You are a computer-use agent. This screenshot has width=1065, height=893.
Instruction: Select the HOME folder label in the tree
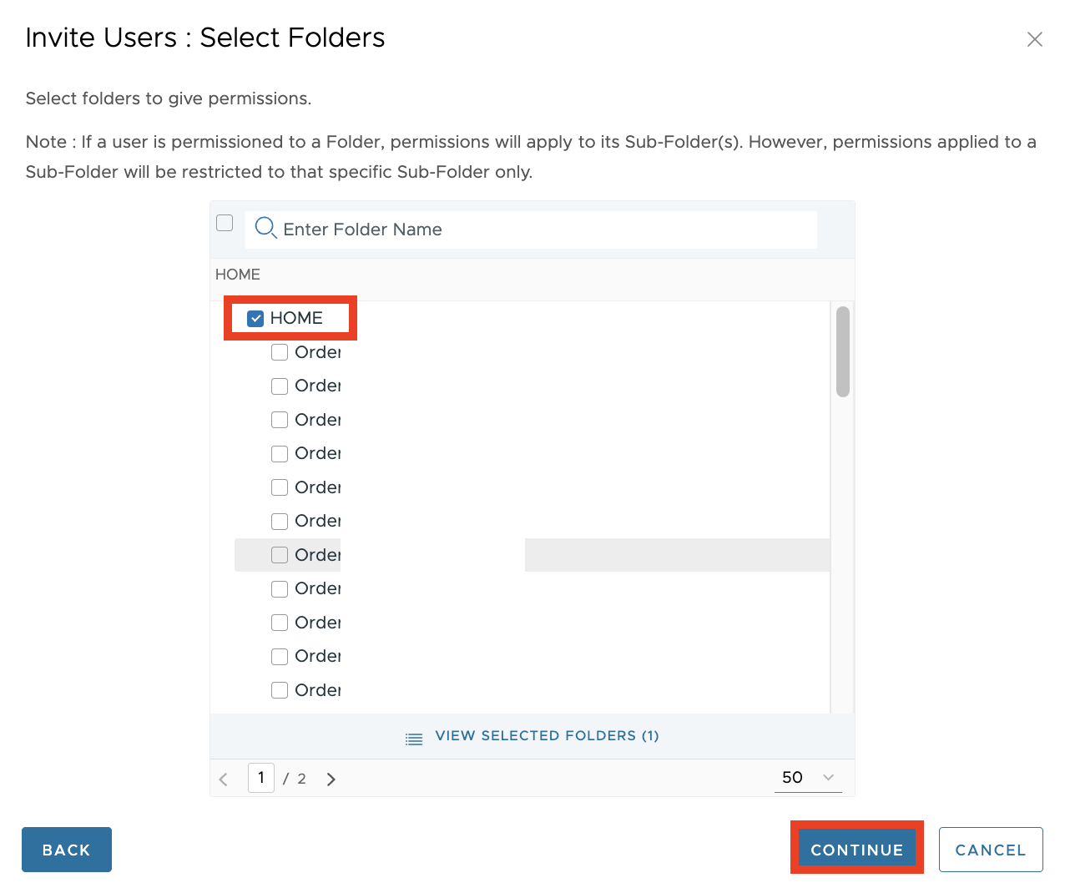coord(296,318)
